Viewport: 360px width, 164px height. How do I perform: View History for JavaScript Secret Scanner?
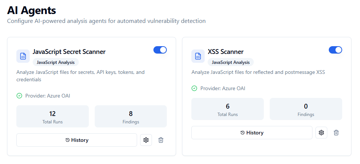tap(77, 140)
